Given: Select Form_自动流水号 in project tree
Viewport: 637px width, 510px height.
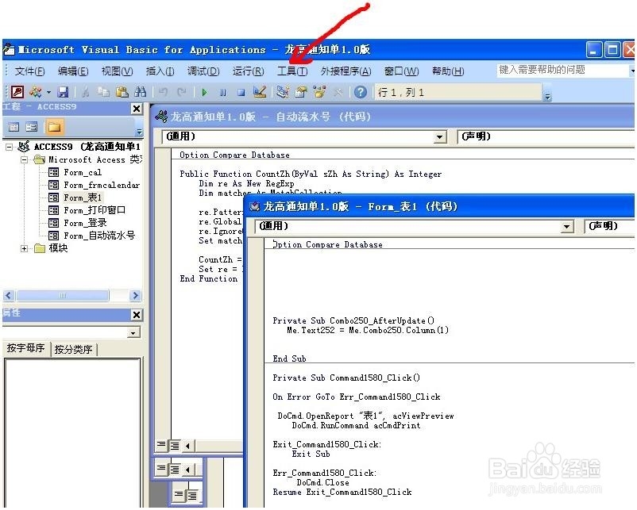Looking at the screenshot, I should [99, 236].
